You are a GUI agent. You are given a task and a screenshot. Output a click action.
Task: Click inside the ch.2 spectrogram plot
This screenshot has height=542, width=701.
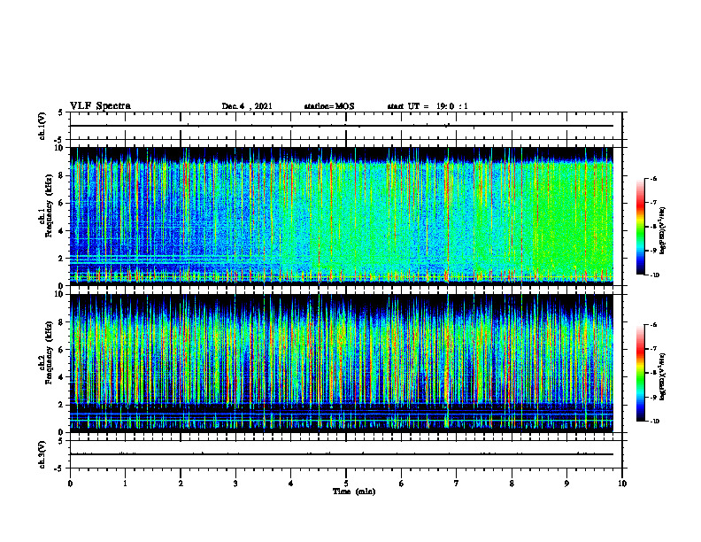[342, 363]
